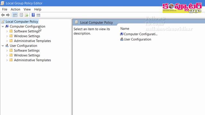Open the Help menu
The width and height of the screenshot is (205, 115).
tap(38, 9)
